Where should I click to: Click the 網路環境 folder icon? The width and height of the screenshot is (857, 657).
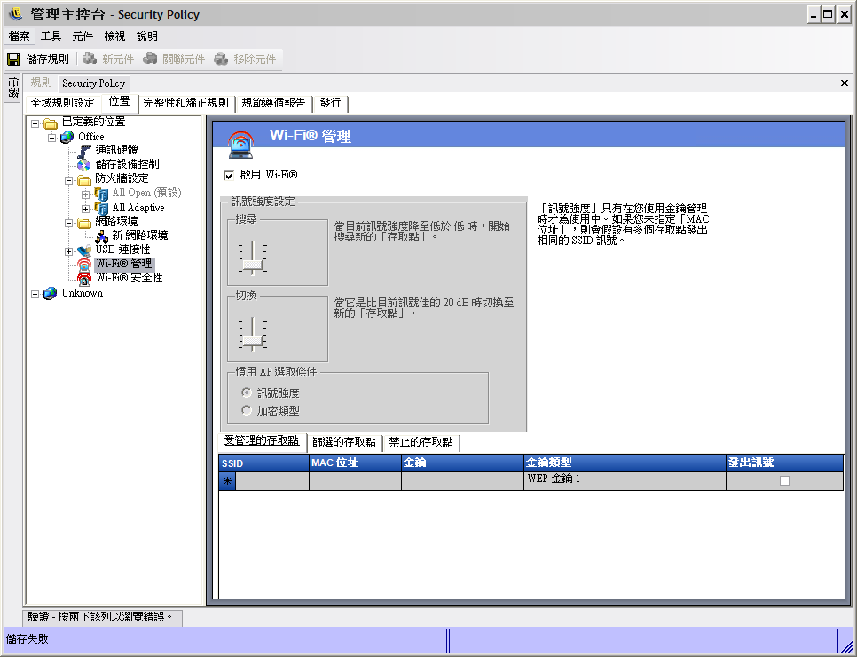[84, 222]
